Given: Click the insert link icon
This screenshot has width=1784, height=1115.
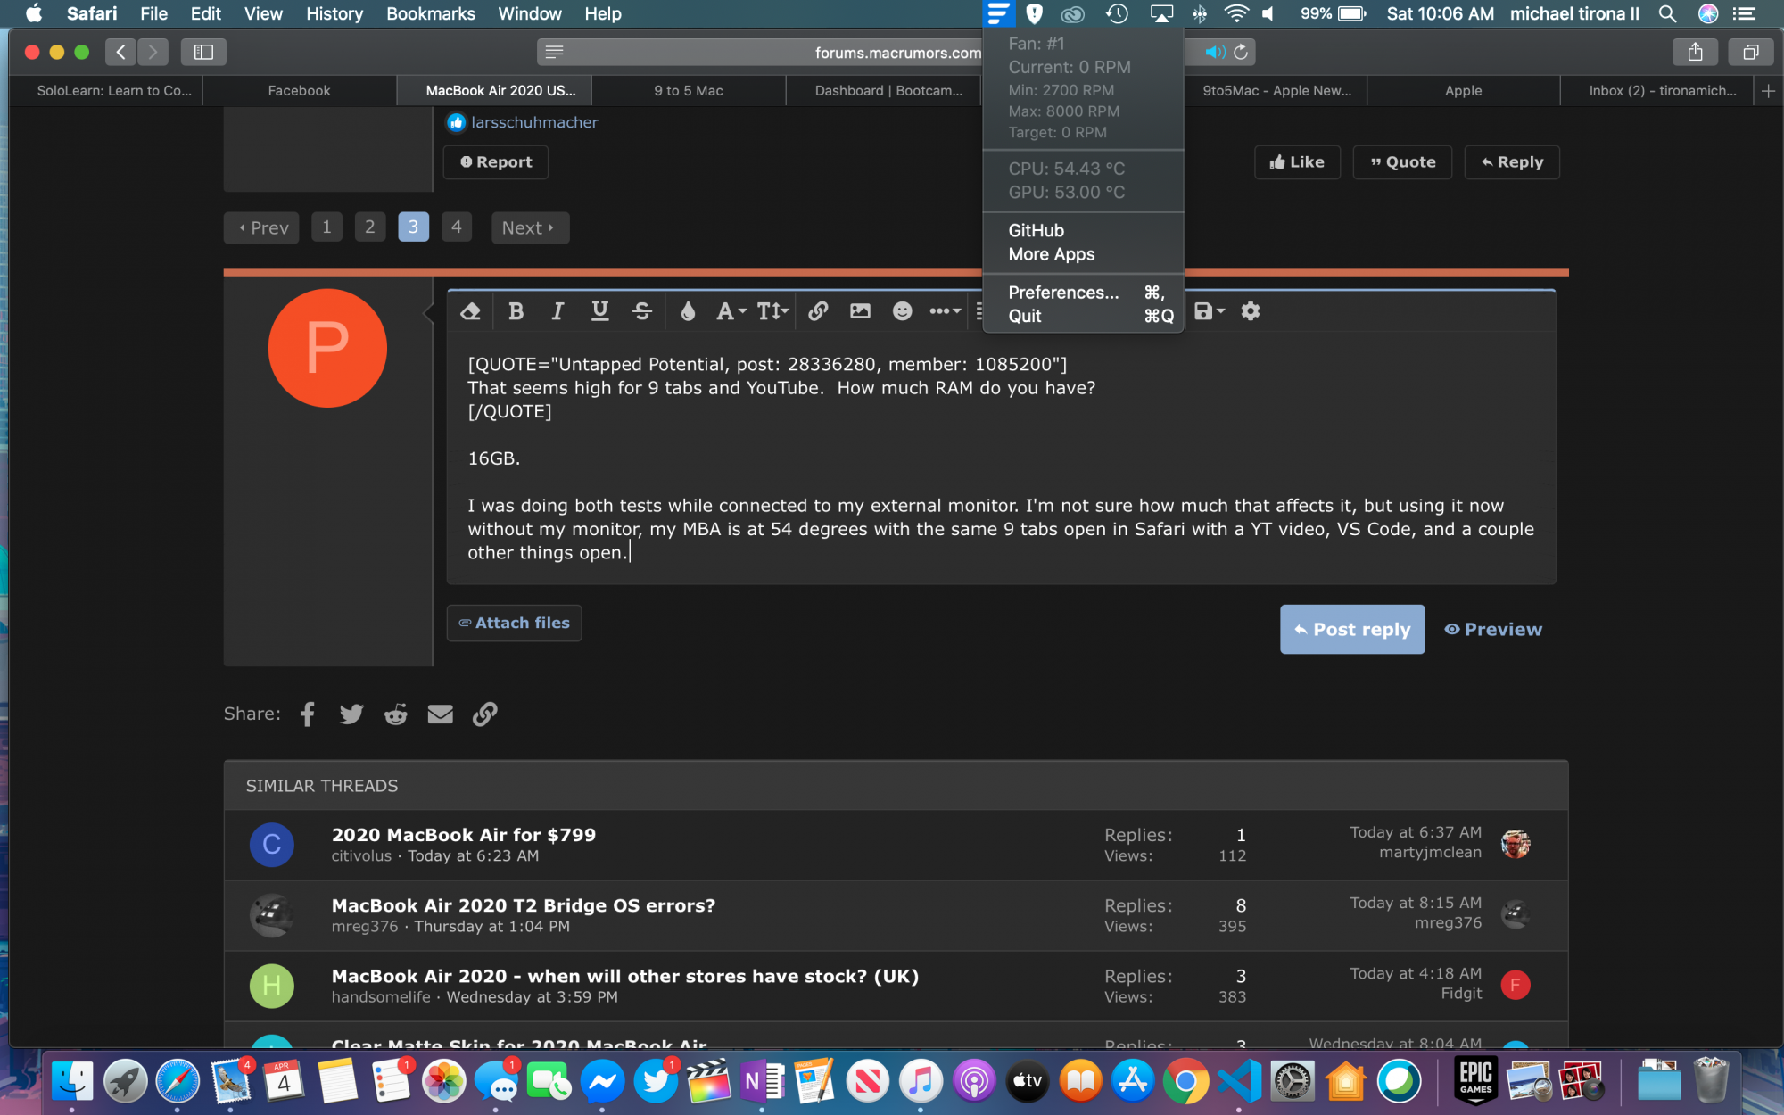Looking at the screenshot, I should (x=818, y=311).
